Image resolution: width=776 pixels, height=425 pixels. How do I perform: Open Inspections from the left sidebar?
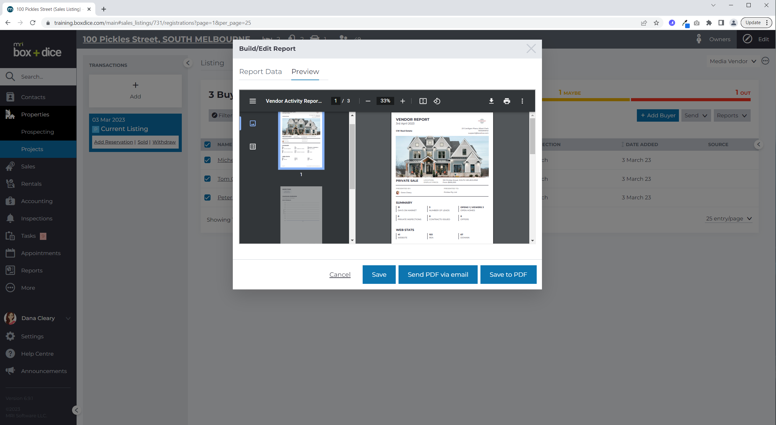[37, 218]
